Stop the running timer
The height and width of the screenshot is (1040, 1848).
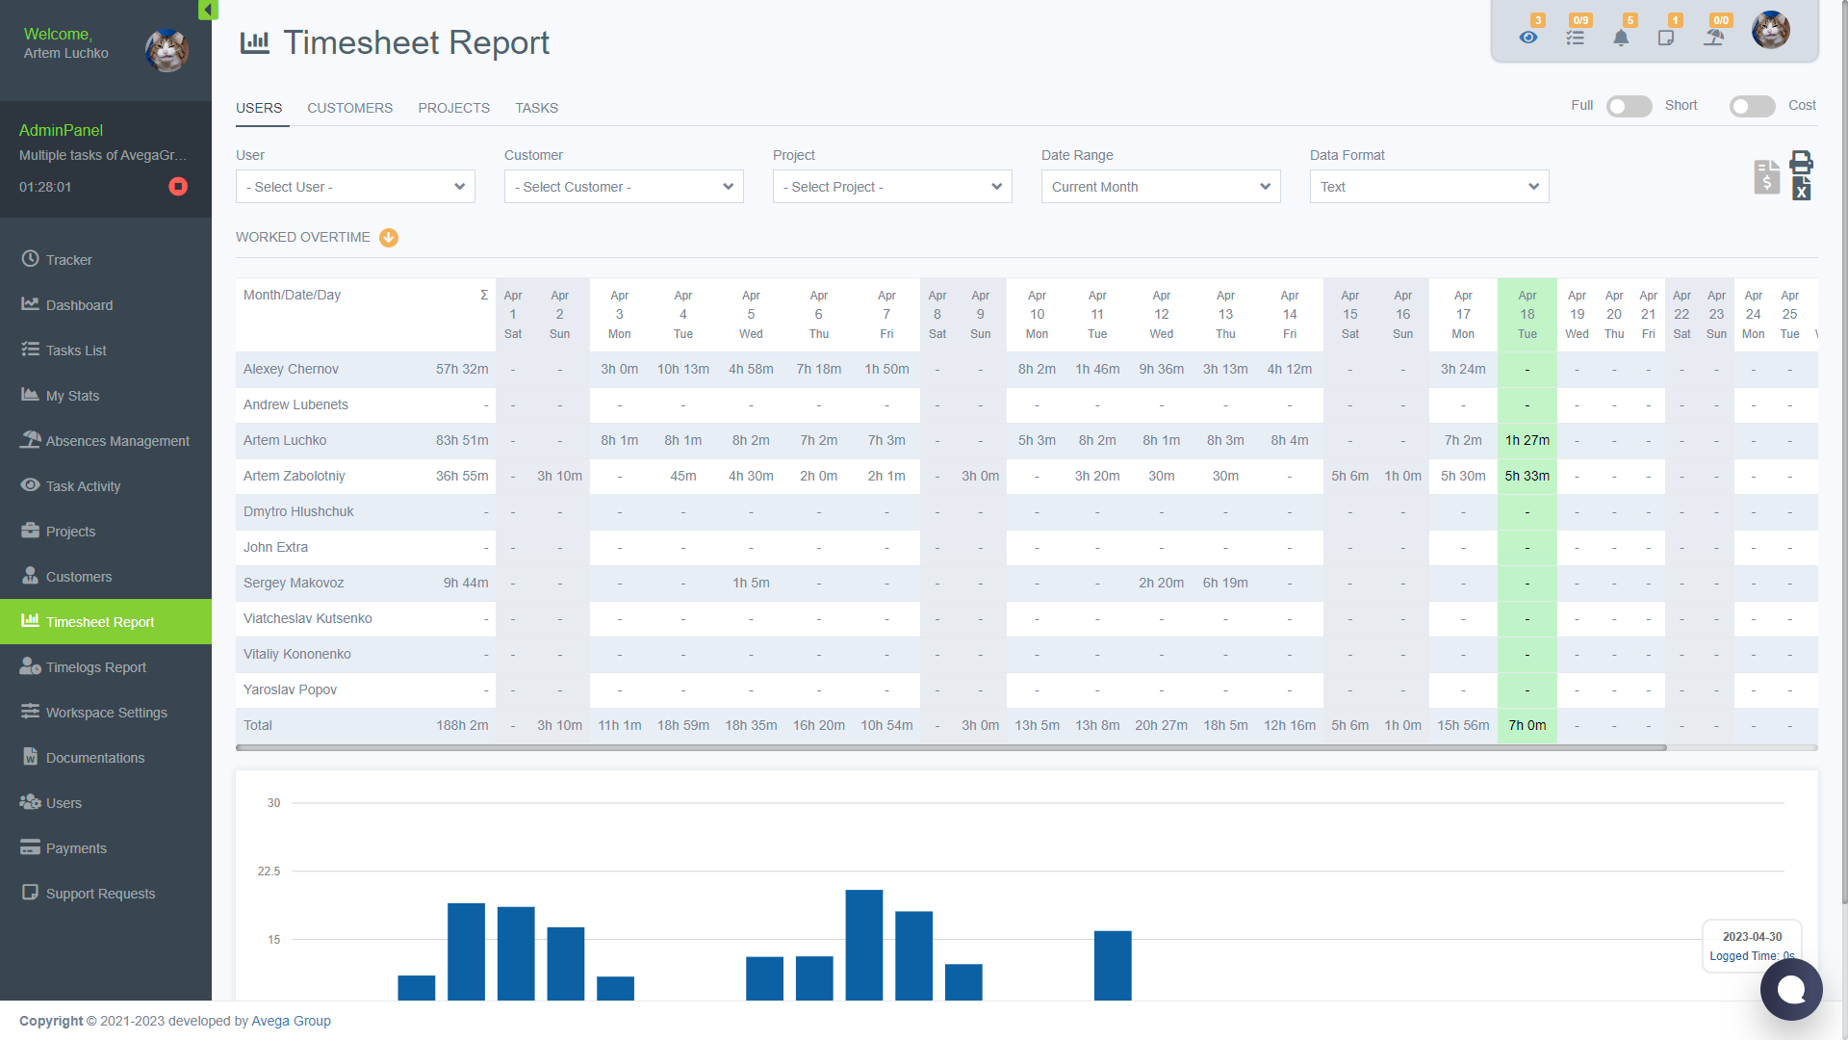click(178, 187)
